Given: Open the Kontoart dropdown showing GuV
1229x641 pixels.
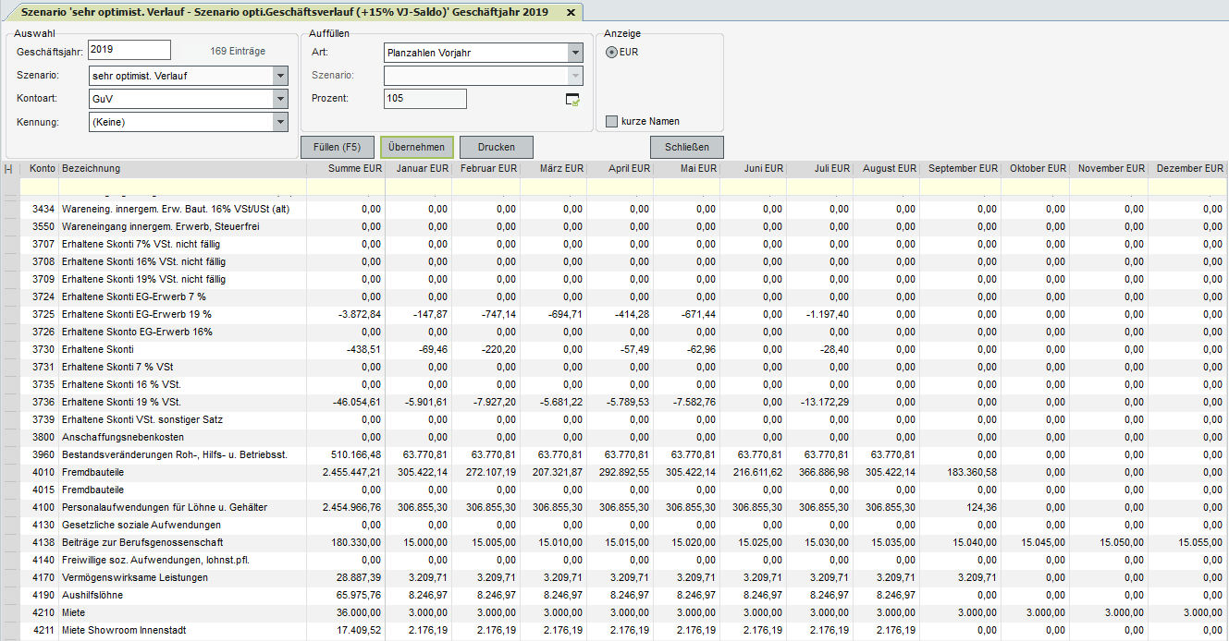Looking at the screenshot, I should (x=280, y=99).
